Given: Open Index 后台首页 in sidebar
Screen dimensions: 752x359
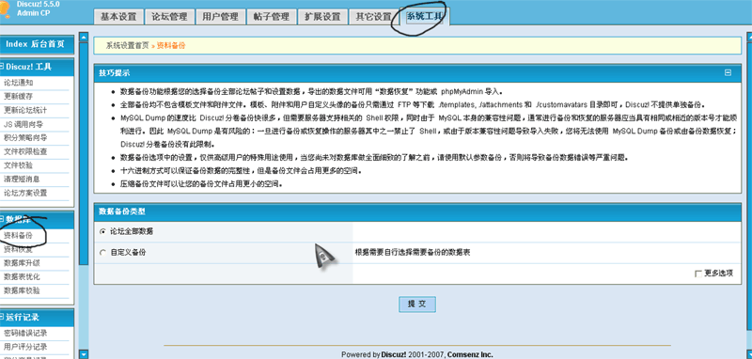Looking at the screenshot, I should coord(35,44).
